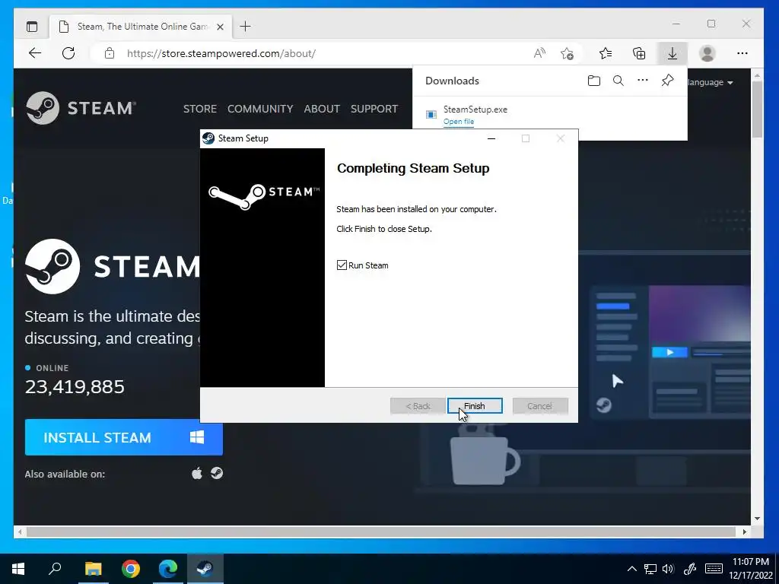The height and width of the screenshot is (584, 779).
Task: Select the Steam, The Ultimate Online Game tab
Action: coord(141,27)
